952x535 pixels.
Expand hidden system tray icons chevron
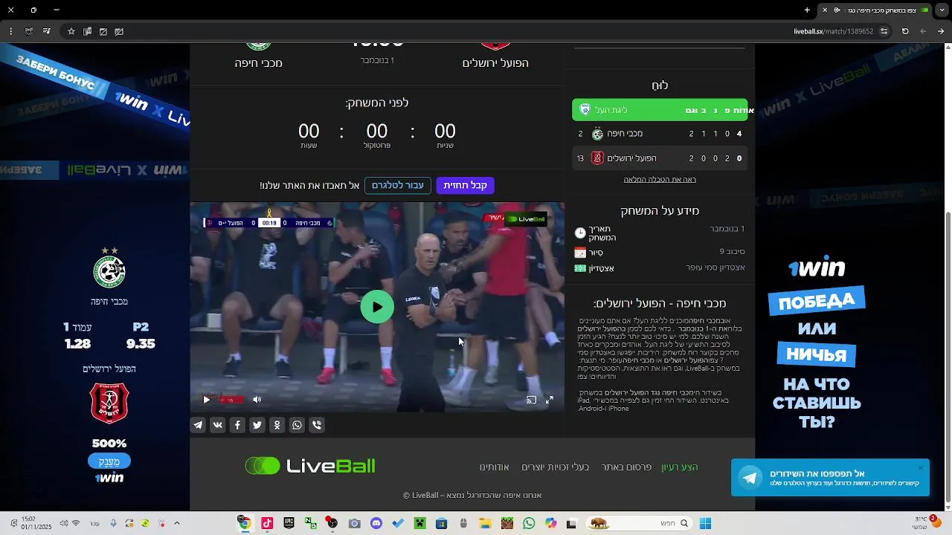coord(177,523)
